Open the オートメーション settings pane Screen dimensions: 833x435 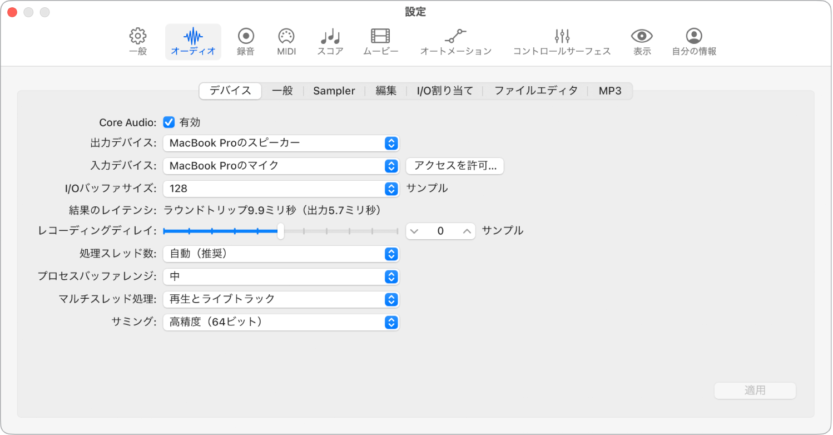pyautogui.click(x=455, y=41)
